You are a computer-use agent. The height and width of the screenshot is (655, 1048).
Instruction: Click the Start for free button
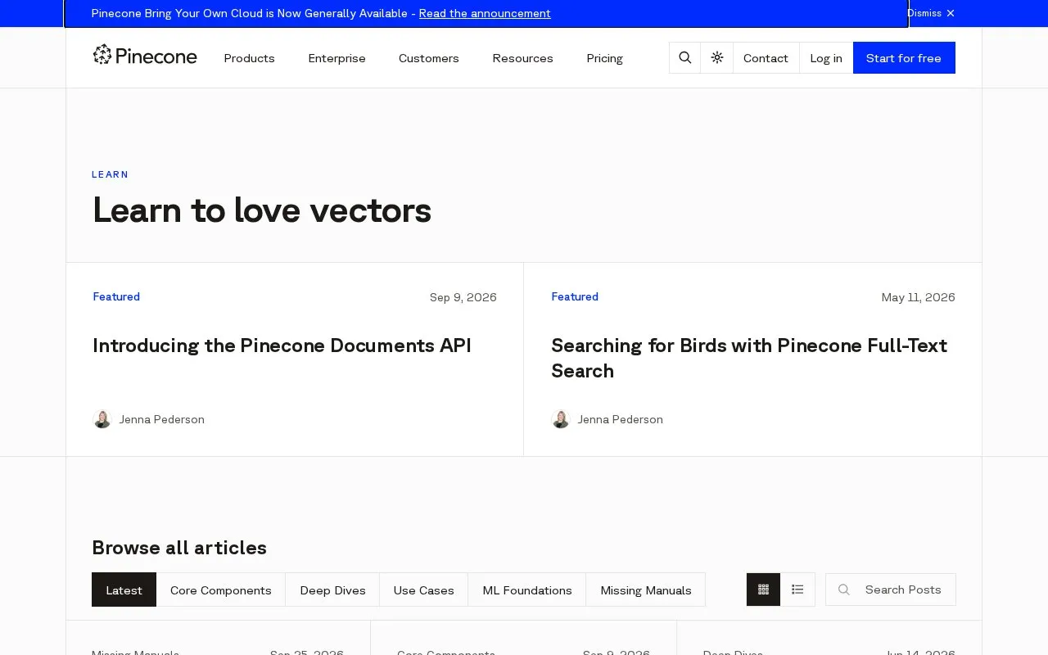[904, 57]
